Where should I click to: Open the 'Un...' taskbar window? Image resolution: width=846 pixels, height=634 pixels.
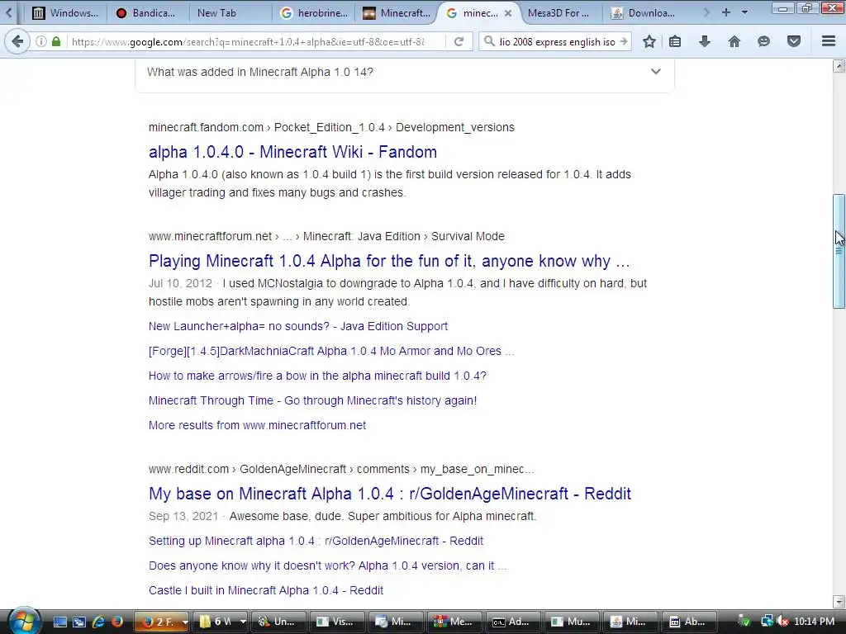[278, 622]
